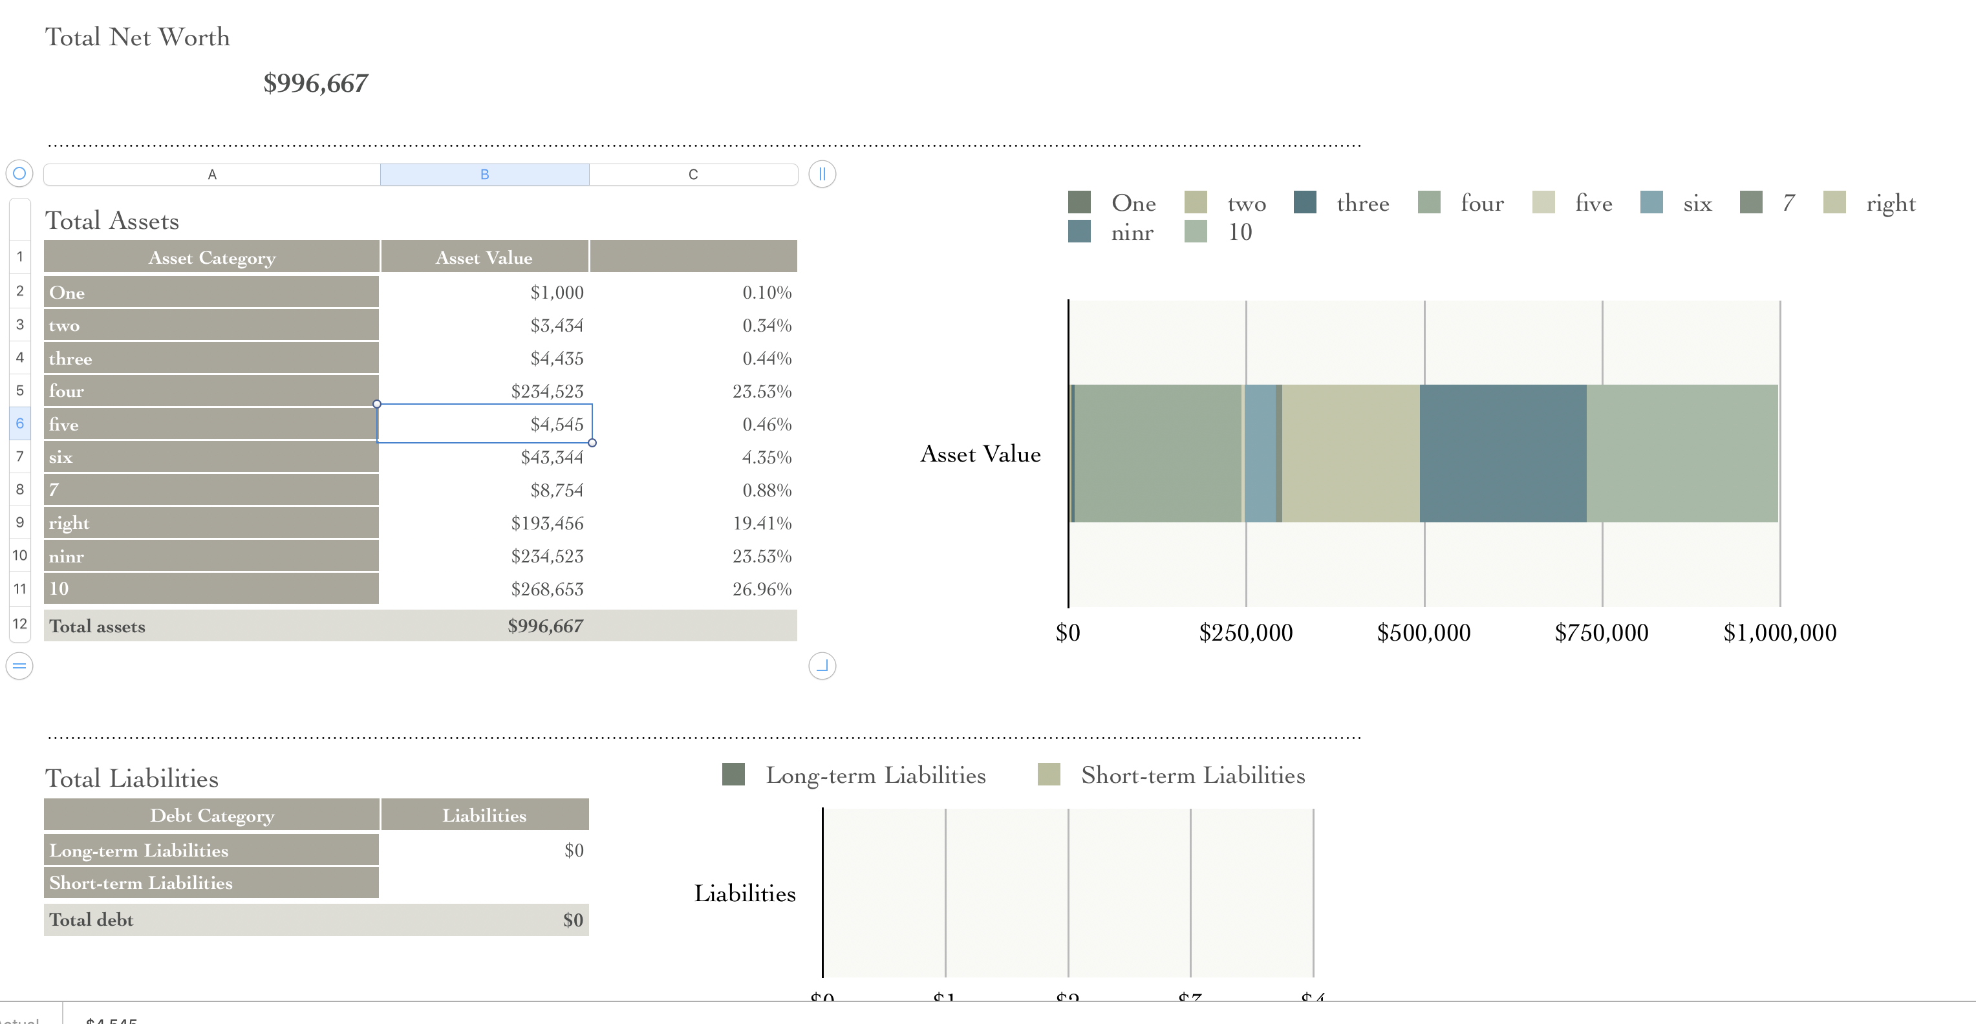Click the table select-all circle handle
The height and width of the screenshot is (1024, 1976).
coord(19,173)
